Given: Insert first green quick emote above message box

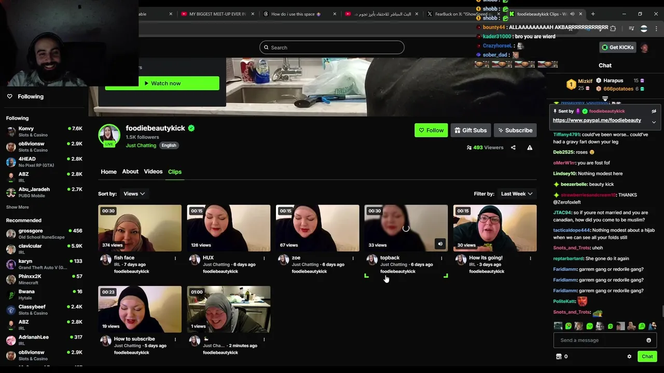Looking at the screenshot, I should (569, 326).
